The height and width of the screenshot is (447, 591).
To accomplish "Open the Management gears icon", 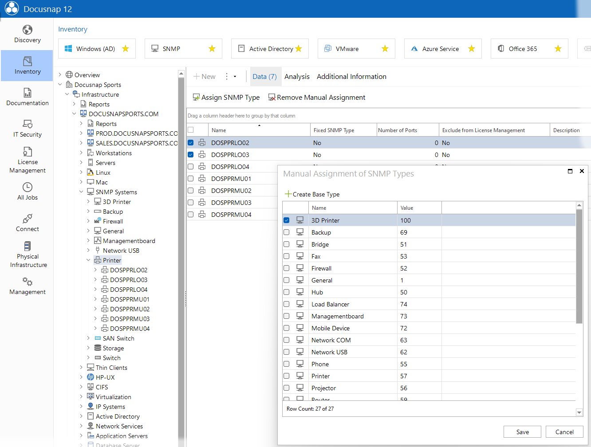I will click(28, 282).
